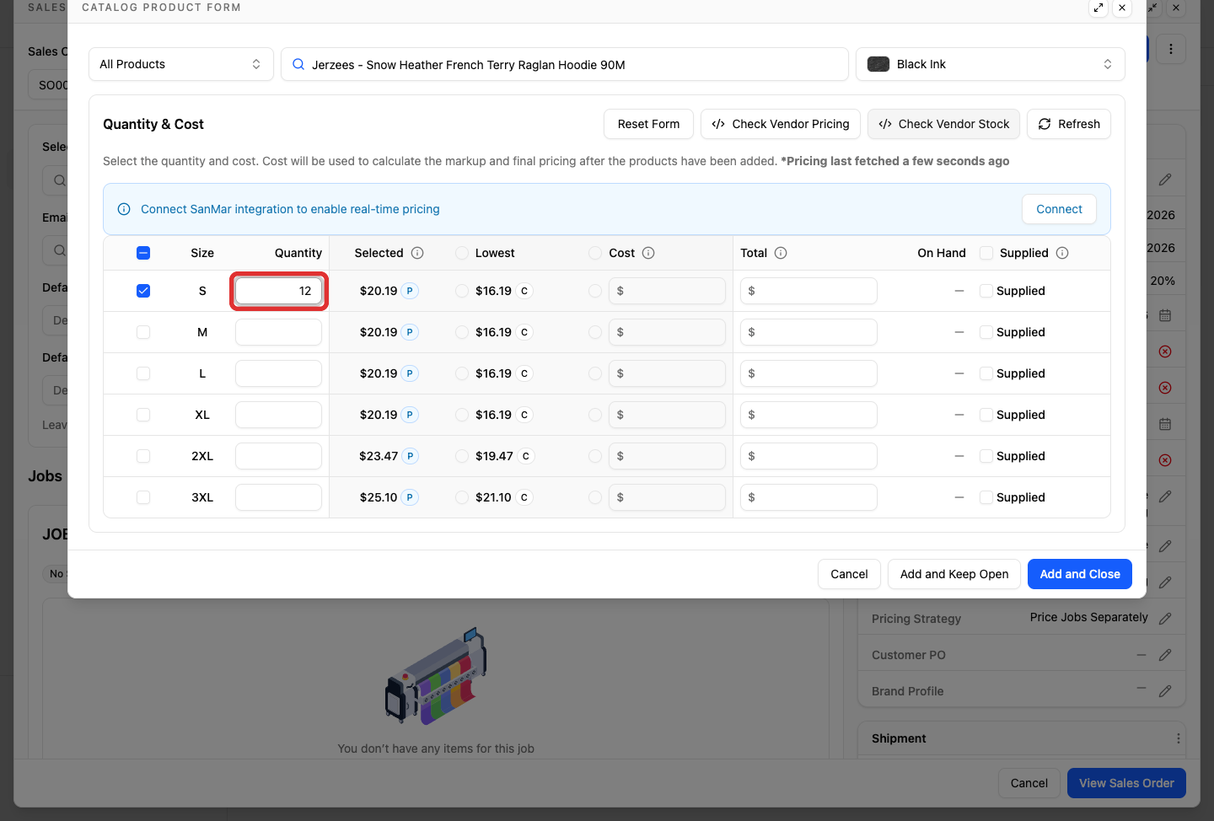
Task: Select the Cost header radio button
Action: point(595,253)
